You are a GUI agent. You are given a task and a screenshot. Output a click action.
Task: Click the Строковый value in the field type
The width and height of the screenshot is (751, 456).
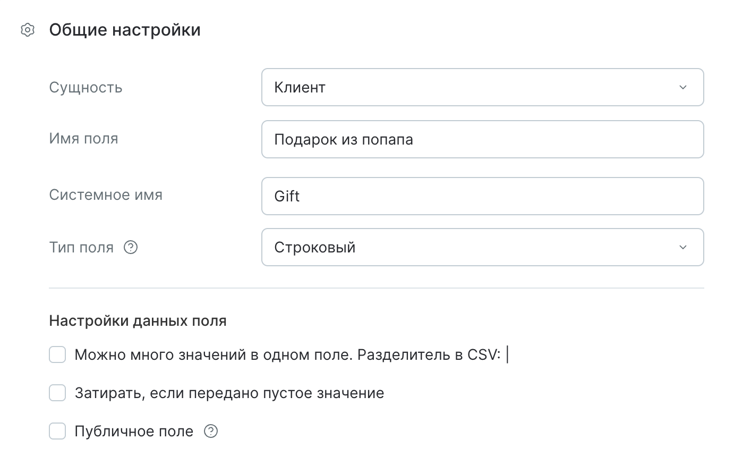tap(314, 247)
